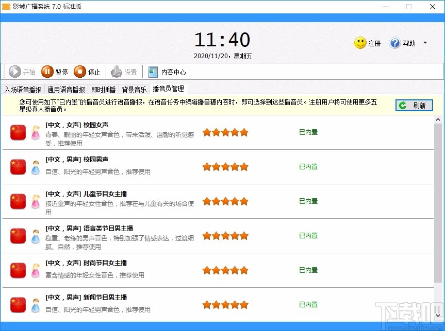Viewport: 445px width, 331px height.
Task: Switch to the 入场语音播报 tab
Action: pos(22,89)
